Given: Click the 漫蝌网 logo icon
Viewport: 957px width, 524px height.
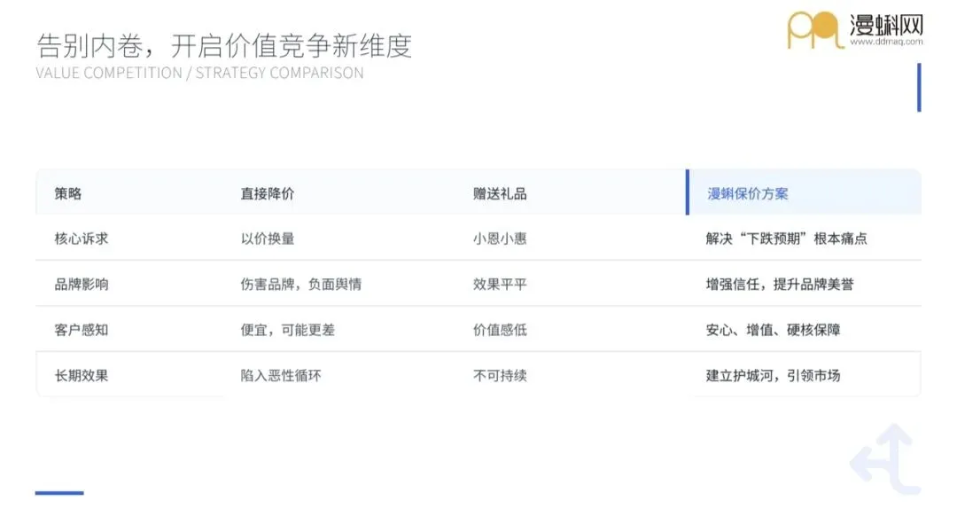Looking at the screenshot, I should pyautogui.click(x=815, y=28).
